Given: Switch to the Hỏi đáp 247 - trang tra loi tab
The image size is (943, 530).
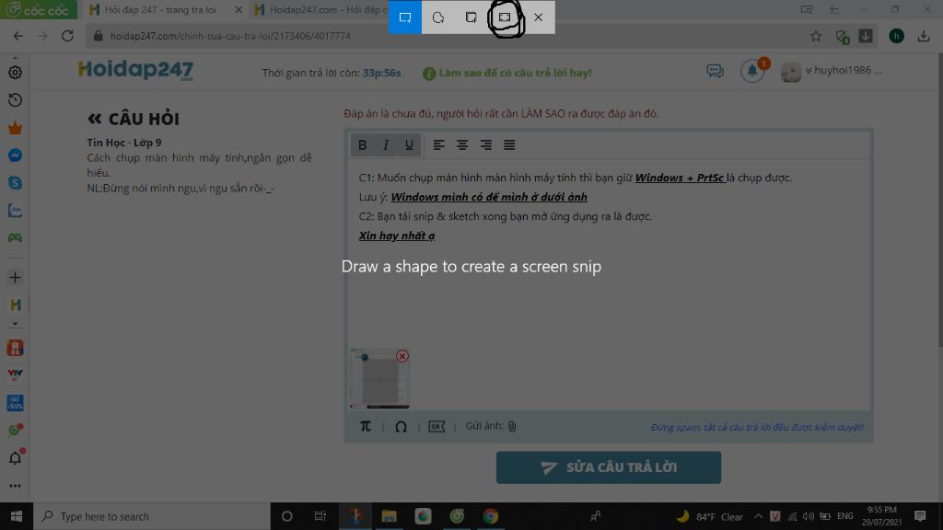Looking at the screenshot, I should [x=160, y=9].
